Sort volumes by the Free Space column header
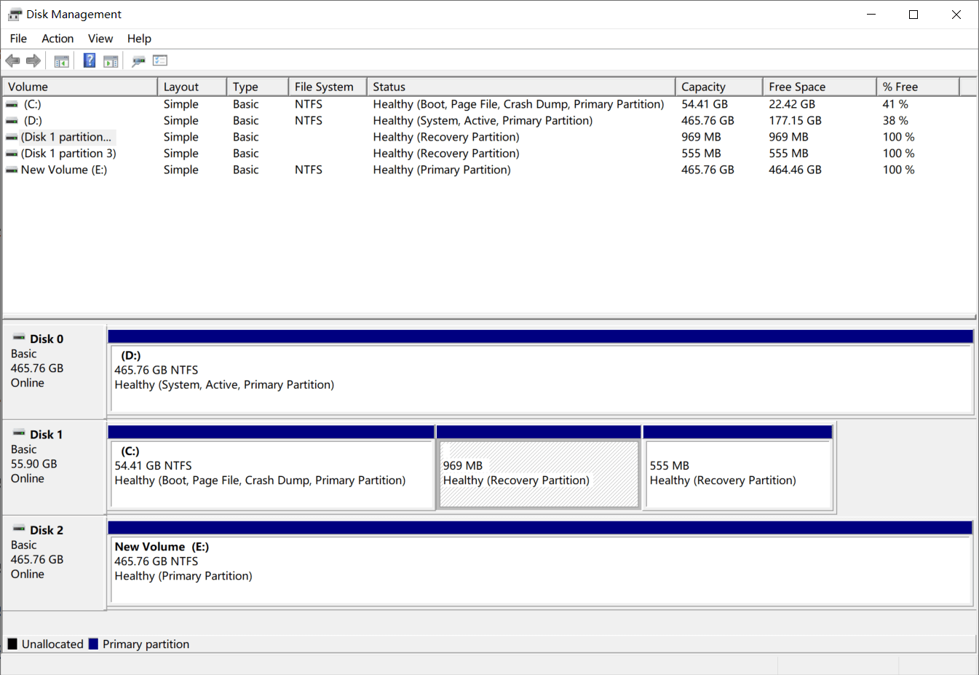 796,86
